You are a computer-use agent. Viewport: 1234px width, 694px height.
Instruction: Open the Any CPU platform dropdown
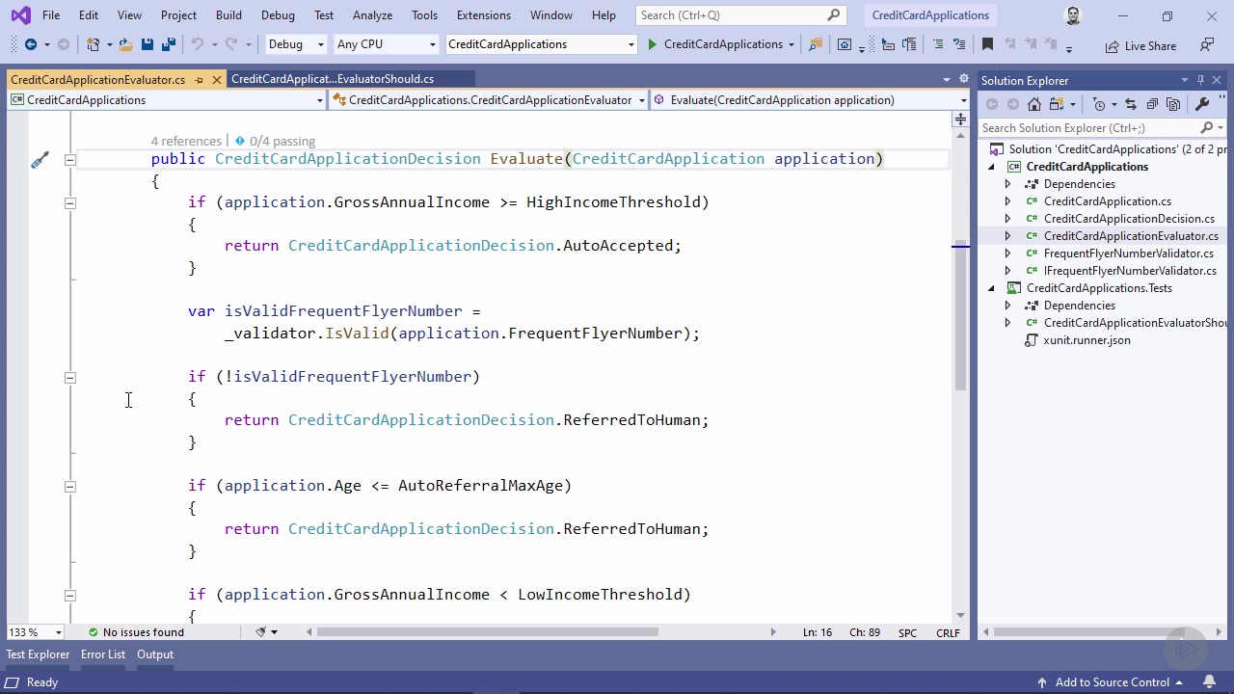coord(386,44)
